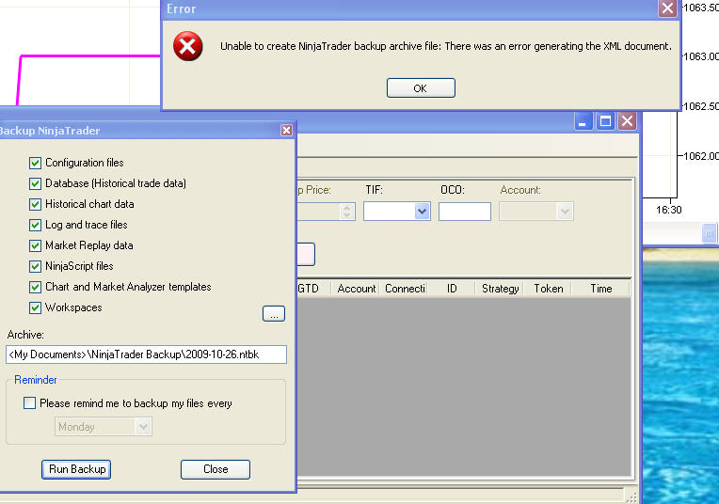The height and width of the screenshot is (504, 719).
Task: Select the ID column header
Action: coord(452,289)
